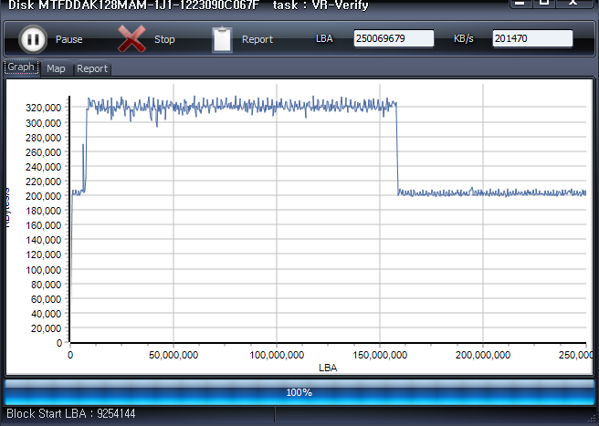
Task: Click the 150,000,000 x-axis label
Action: tap(380, 355)
